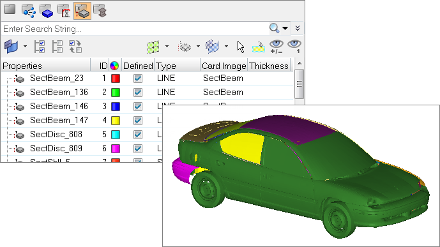The height and width of the screenshot is (247, 440).
Task: Toggle the isolate only eye icon with 1
Action: click(294, 47)
